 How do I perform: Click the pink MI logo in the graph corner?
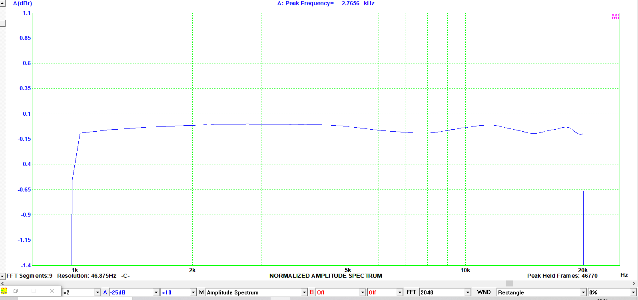[615, 17]
